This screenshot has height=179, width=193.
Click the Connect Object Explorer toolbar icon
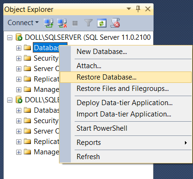48,23
